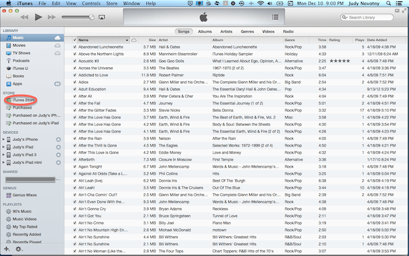Click the iCloud icon beside Movies
This screenshot has width=409, height=256.
tap(58, 45)
